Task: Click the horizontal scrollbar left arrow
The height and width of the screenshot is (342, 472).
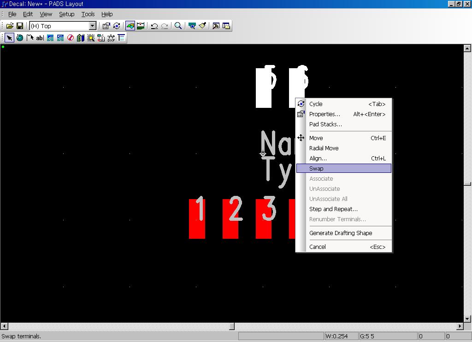Action: tap(4, 326)
